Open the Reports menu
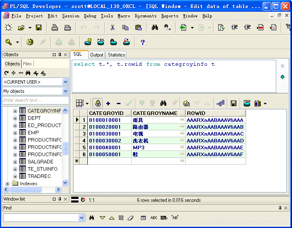This screenshot has height=228, width=292. (170, 16)
